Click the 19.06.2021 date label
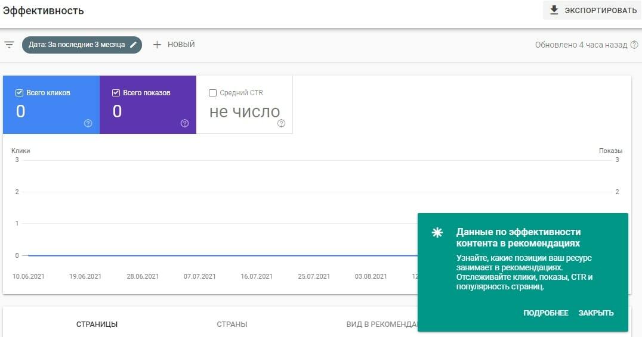This screenshot has height=337, width=642. click(x=85, y=276)
